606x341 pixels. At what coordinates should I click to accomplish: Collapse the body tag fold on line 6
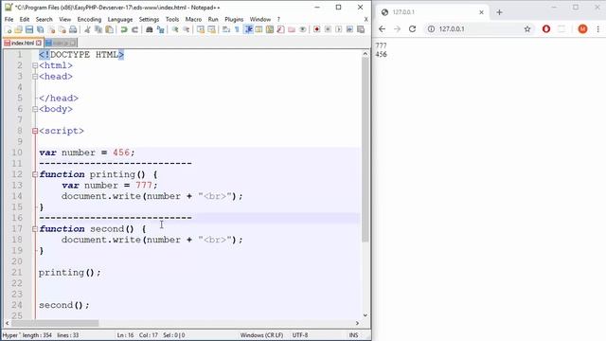(35, 110)
